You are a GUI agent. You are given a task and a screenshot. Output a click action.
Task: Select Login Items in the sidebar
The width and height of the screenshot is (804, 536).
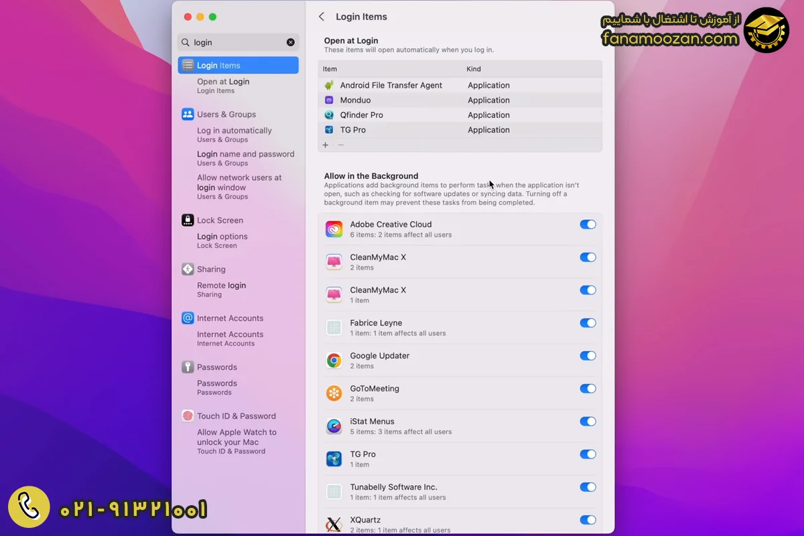point(239,65)
